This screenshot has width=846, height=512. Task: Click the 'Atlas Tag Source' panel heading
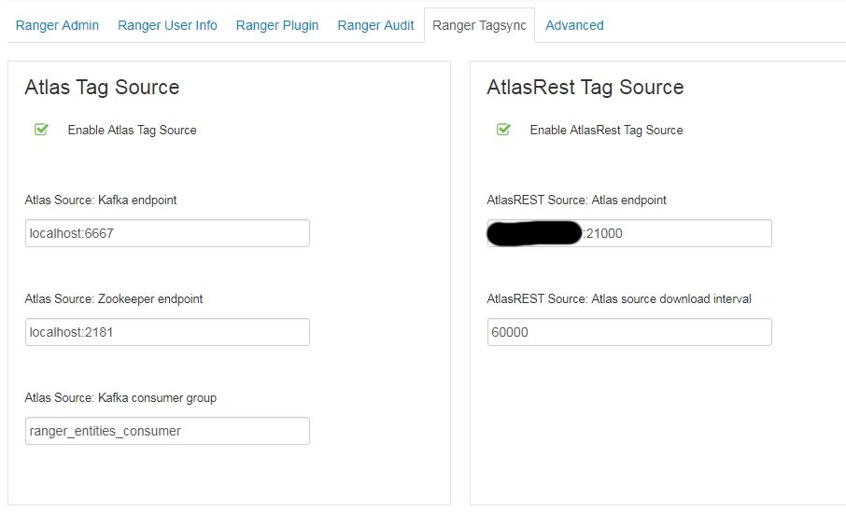102,88
